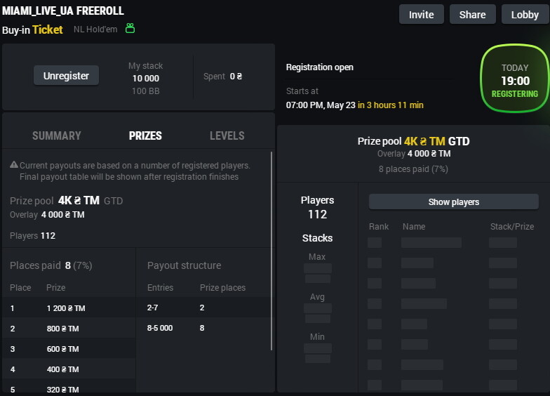The image size is (550, 396).
Task: Select the 8-5 000 entries payout row
Action: pyautogui.click(x=203, y=328)
